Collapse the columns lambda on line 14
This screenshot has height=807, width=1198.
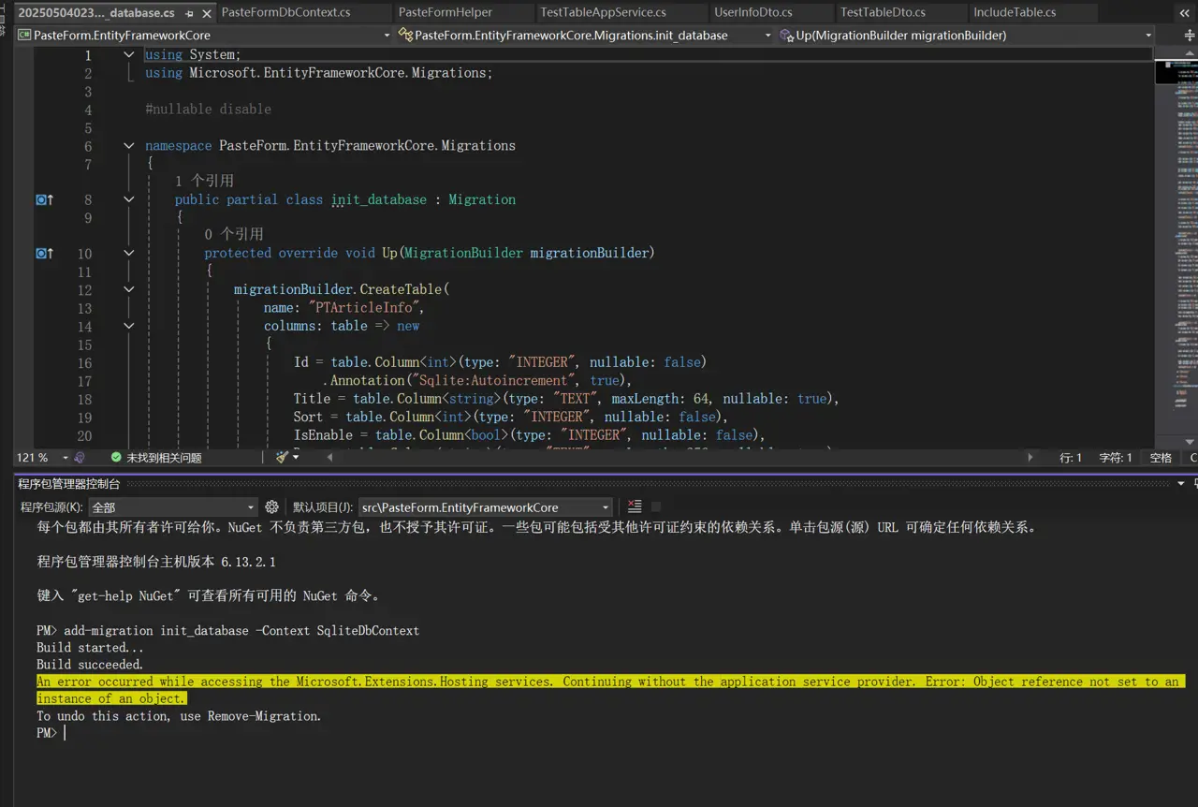[x=129, y=326]
